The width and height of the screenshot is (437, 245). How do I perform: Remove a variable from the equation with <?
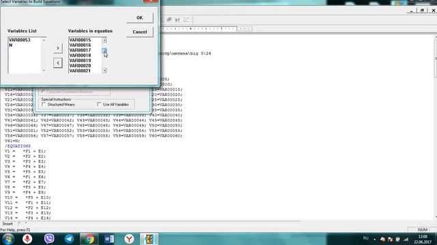point(57,63)
